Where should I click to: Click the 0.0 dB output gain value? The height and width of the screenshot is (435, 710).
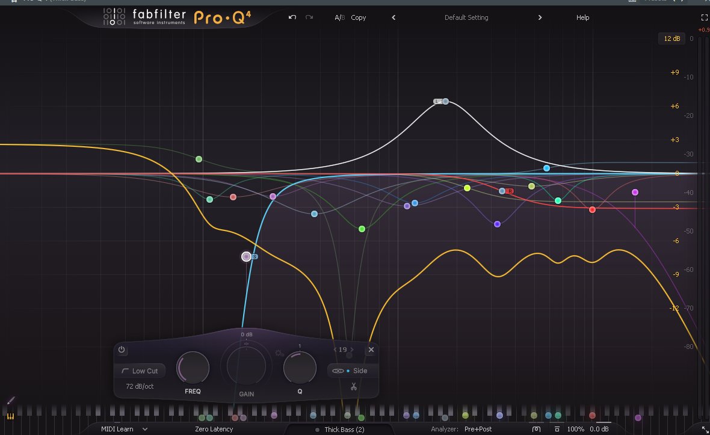599,429
